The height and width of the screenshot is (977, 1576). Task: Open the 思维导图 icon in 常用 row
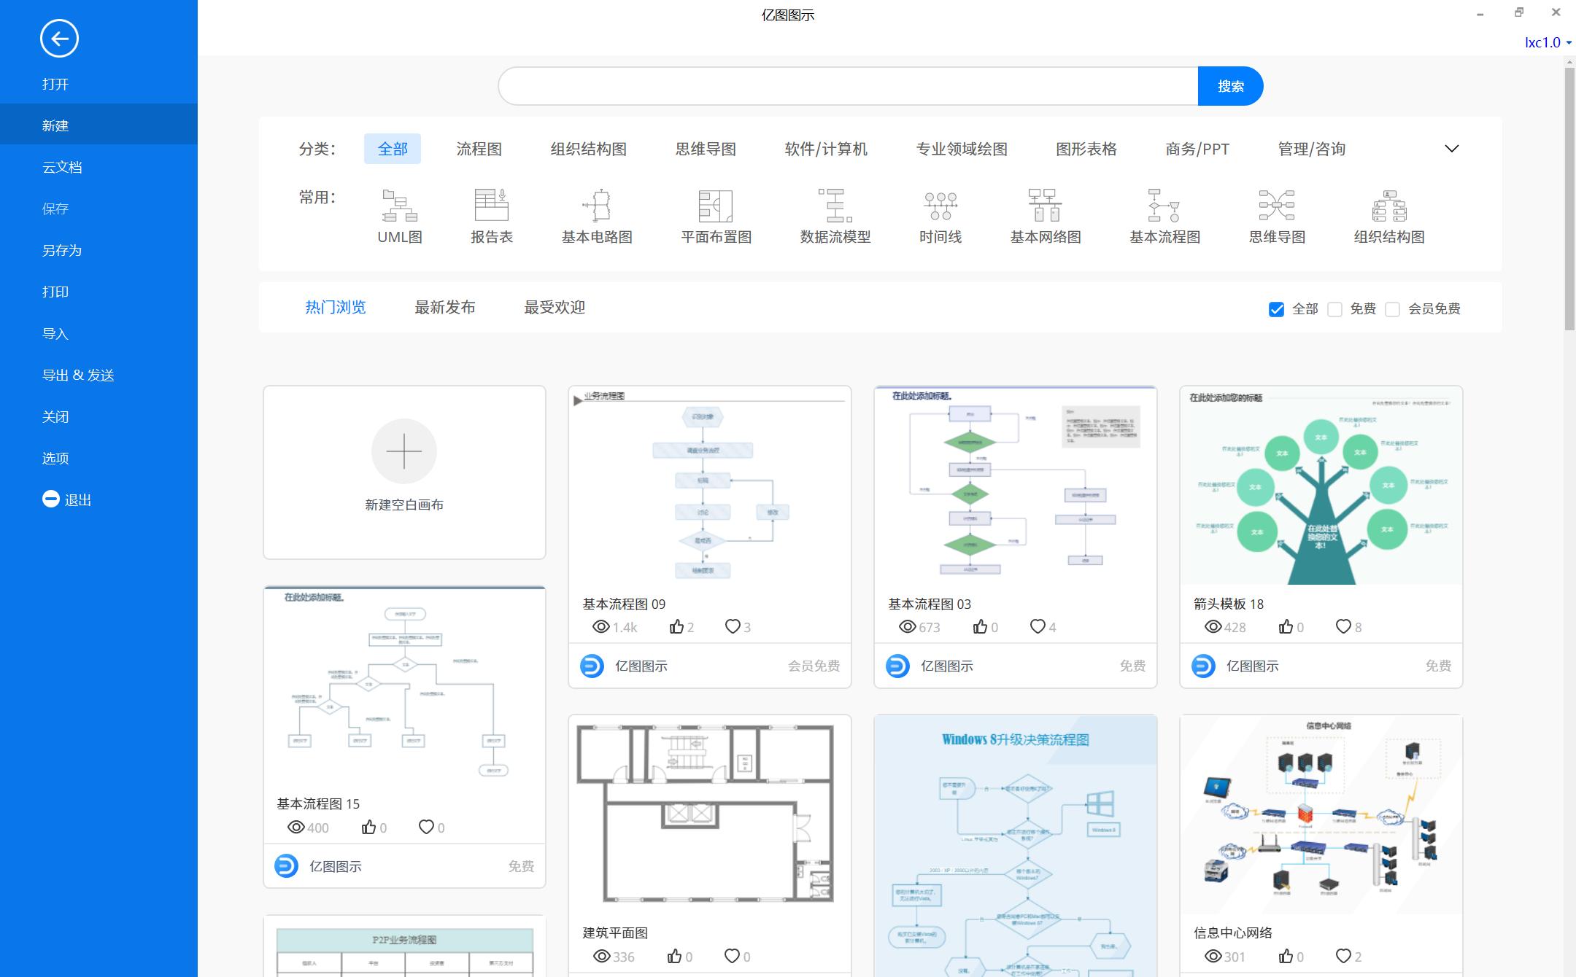click(1276, 214)
